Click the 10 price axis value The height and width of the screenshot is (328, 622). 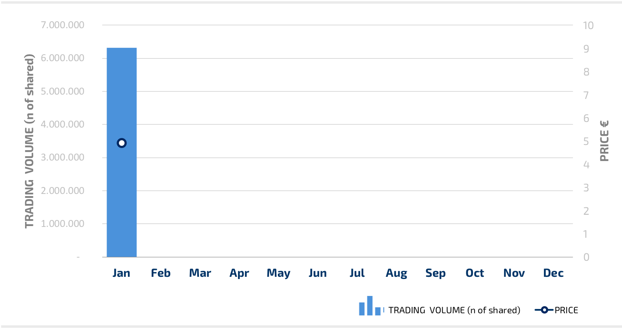588,25
